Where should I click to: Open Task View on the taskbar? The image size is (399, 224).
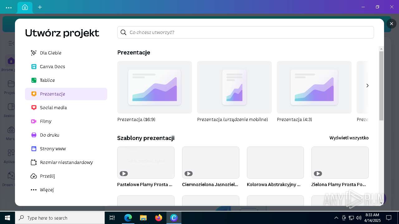pos(112,218)
